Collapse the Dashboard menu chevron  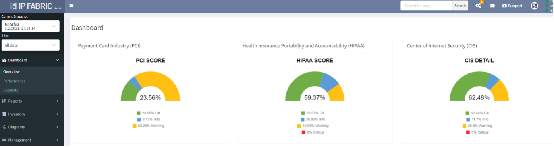coord(58,60)
